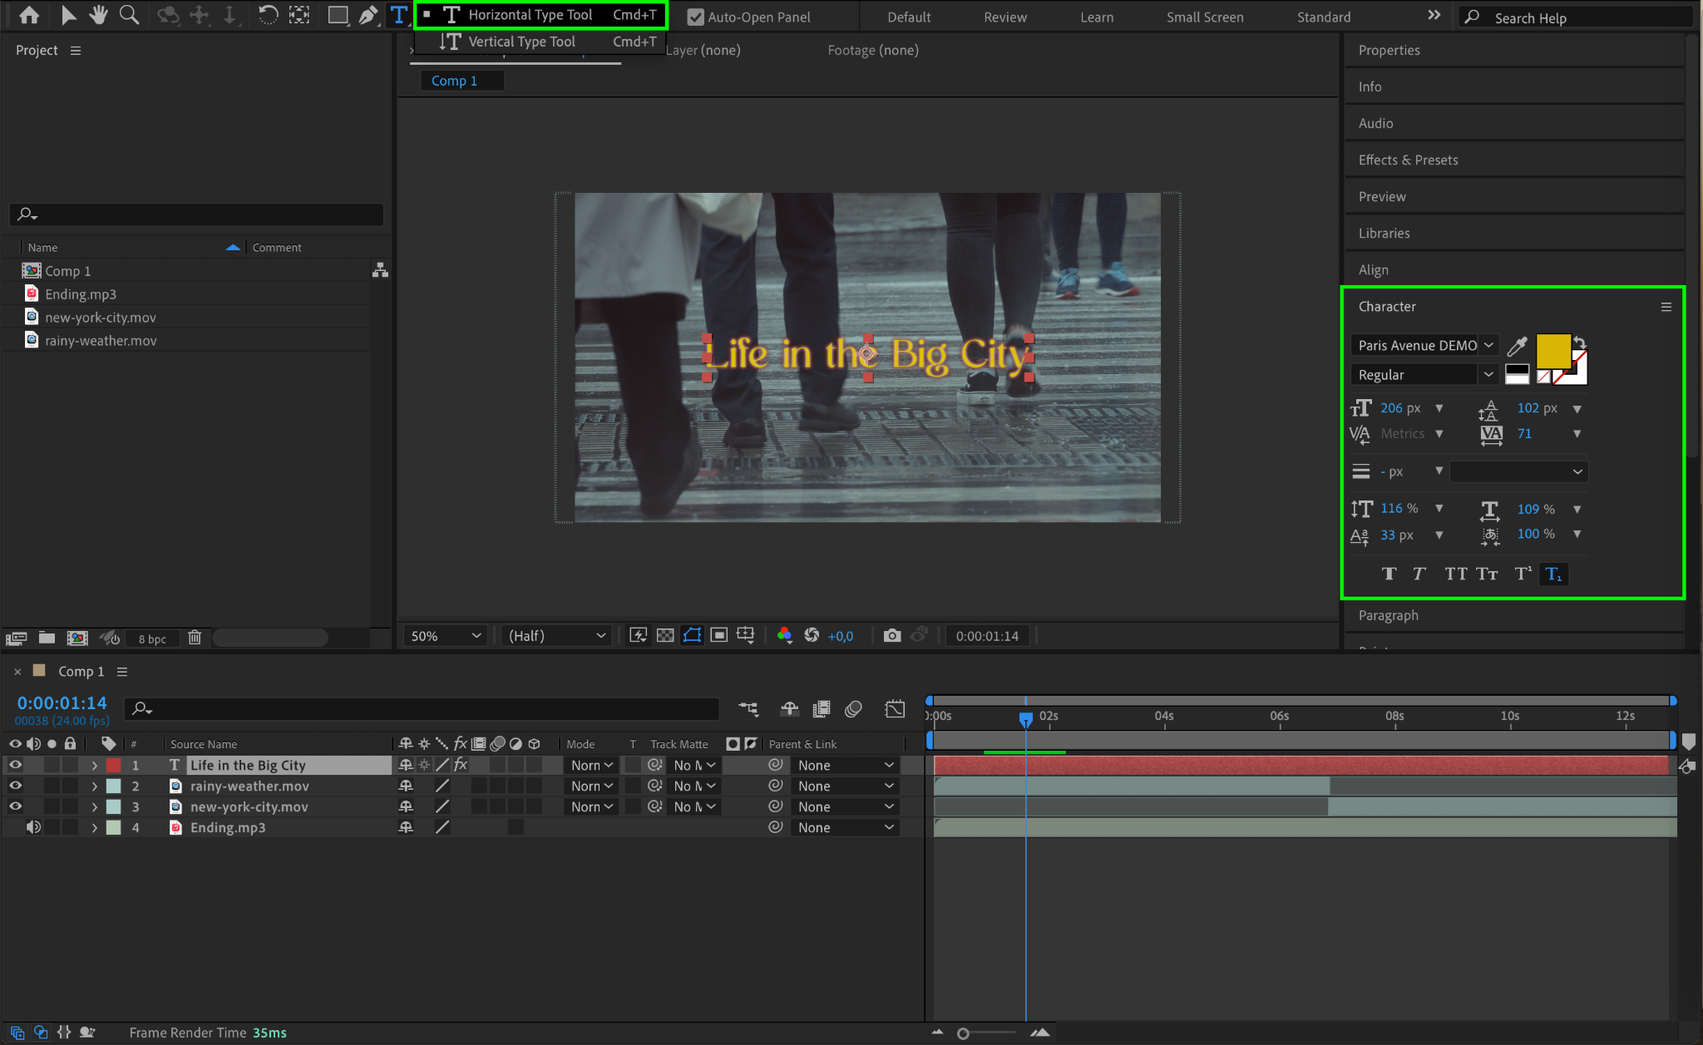Take a snapshot with camera icon
The image size is (1703, 1045).
click(x=891, y=636)
